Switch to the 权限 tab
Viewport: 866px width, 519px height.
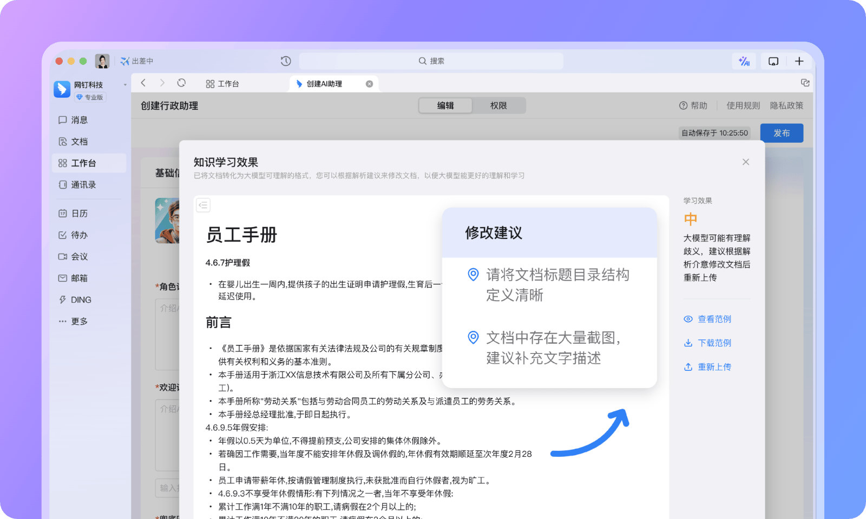(498, 105)
